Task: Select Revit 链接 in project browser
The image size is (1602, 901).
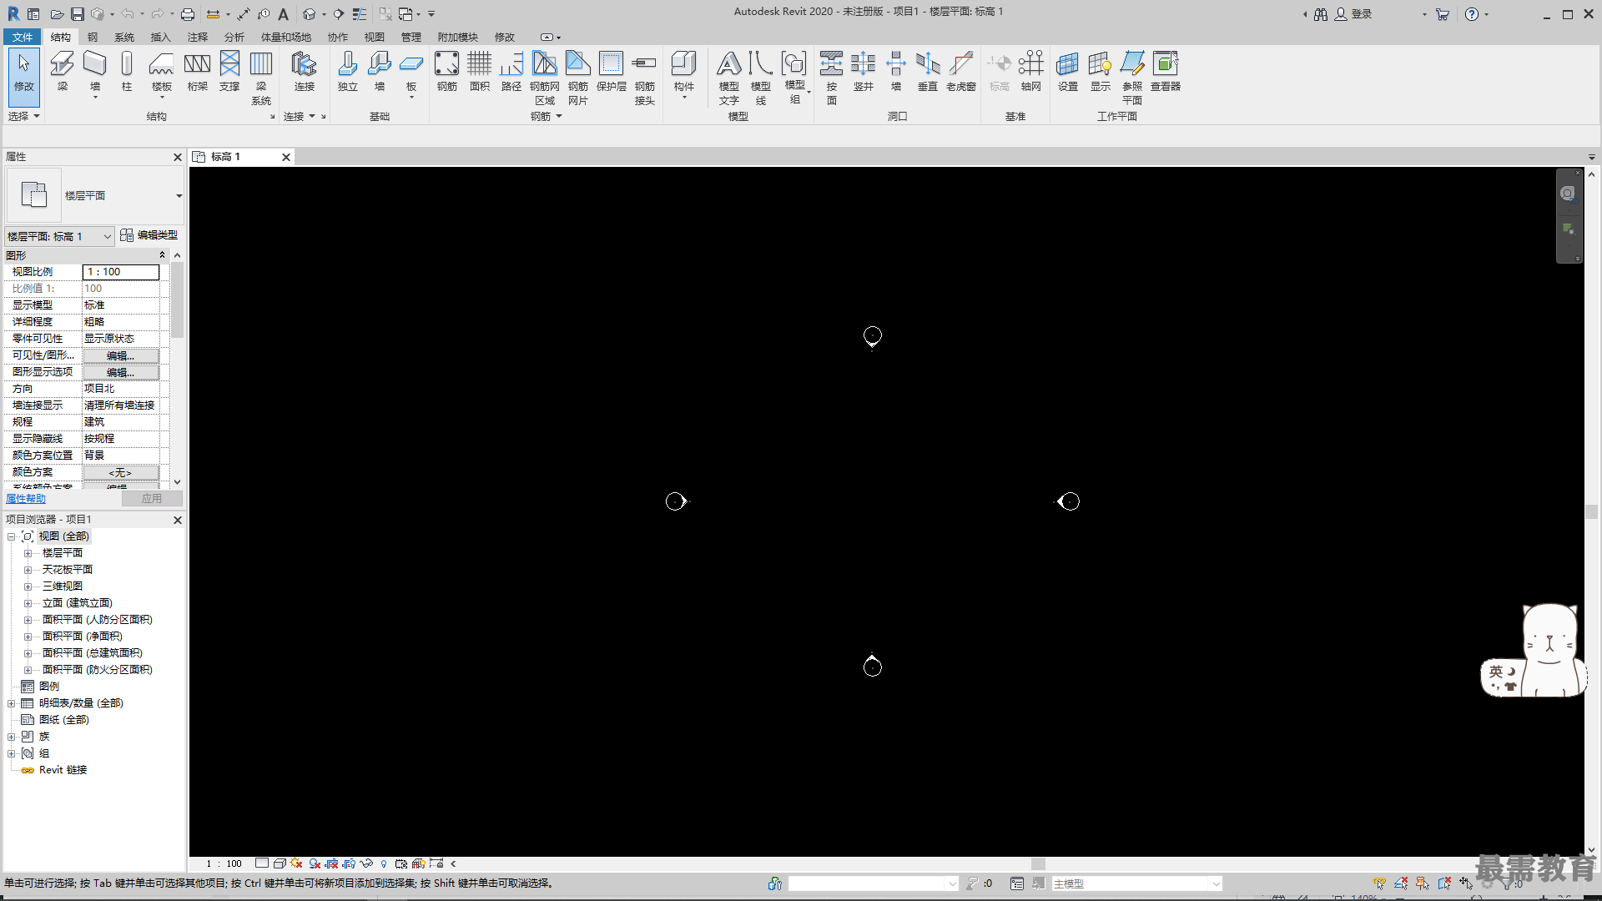Action: coord(63,770)
